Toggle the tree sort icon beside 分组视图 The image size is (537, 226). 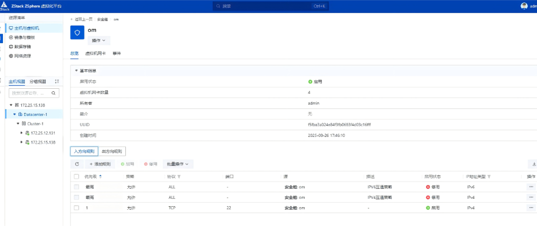(57, 82)
